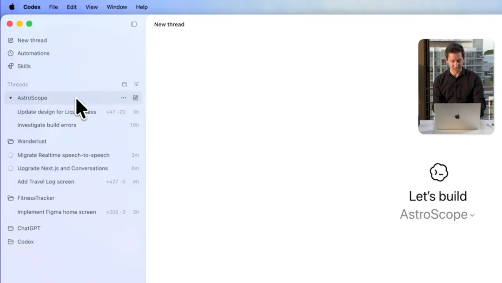Open the AstroScope project dropdown under Let's build
The height and width of the screenshot is (283, 502).
point(437,215)
